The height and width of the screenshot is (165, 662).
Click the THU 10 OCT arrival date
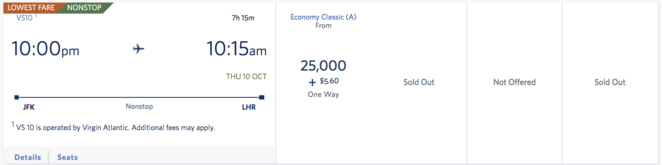(246, 77)
